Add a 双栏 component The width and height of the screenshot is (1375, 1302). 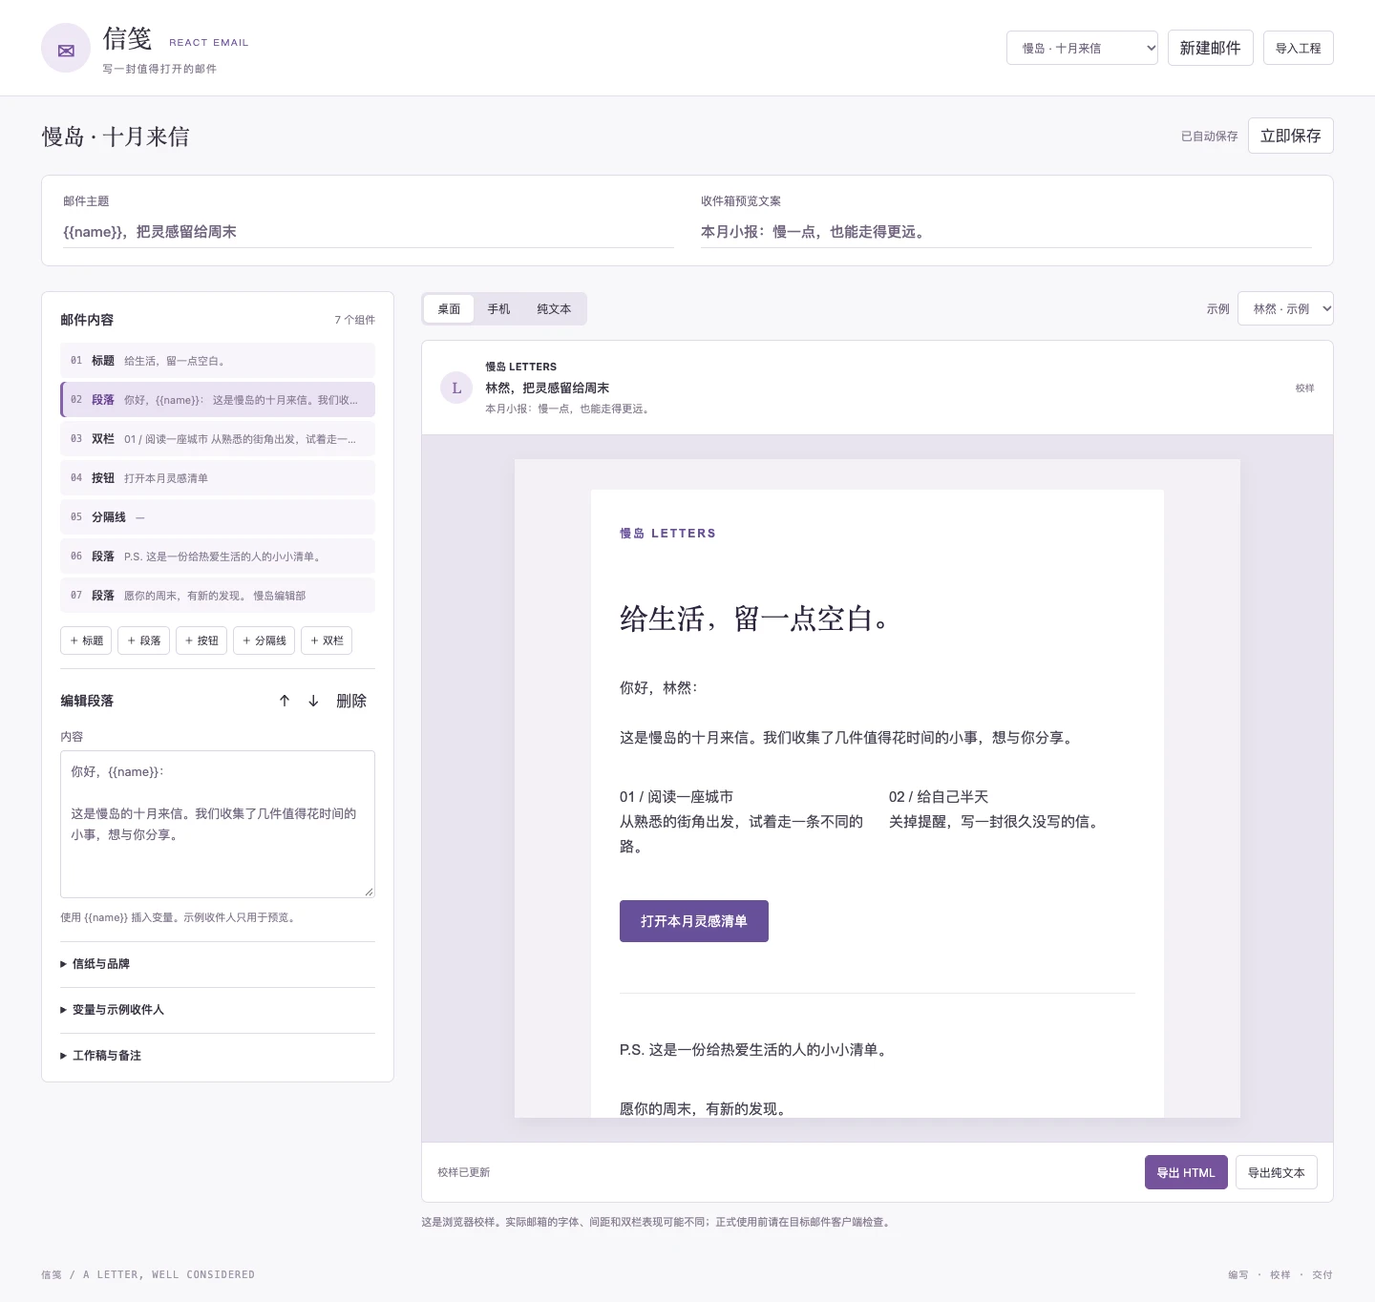(x=327, y=640)
